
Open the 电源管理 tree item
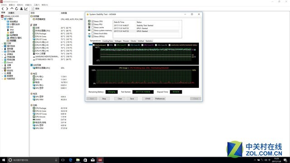point(14,35)
